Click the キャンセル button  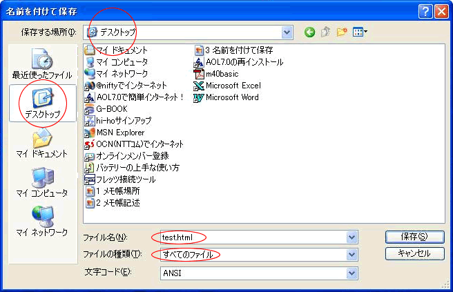click(414, 253)
